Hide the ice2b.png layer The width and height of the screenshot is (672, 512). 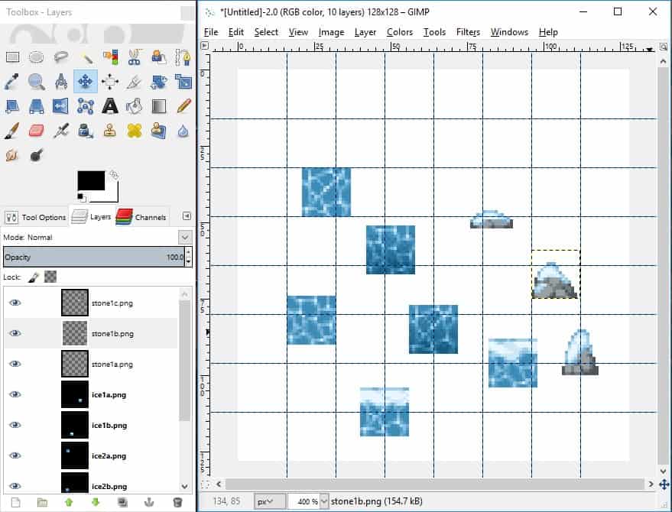tap(15, 486)
